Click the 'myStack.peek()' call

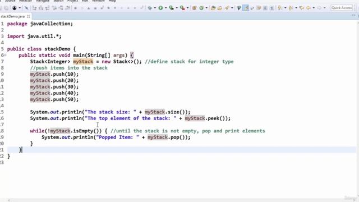pyautogui.click(x=206, y=118)
